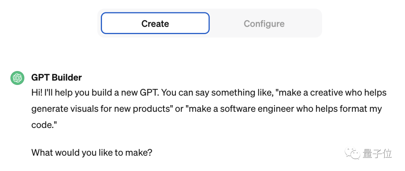Open the Configure tab

(264, 24)
